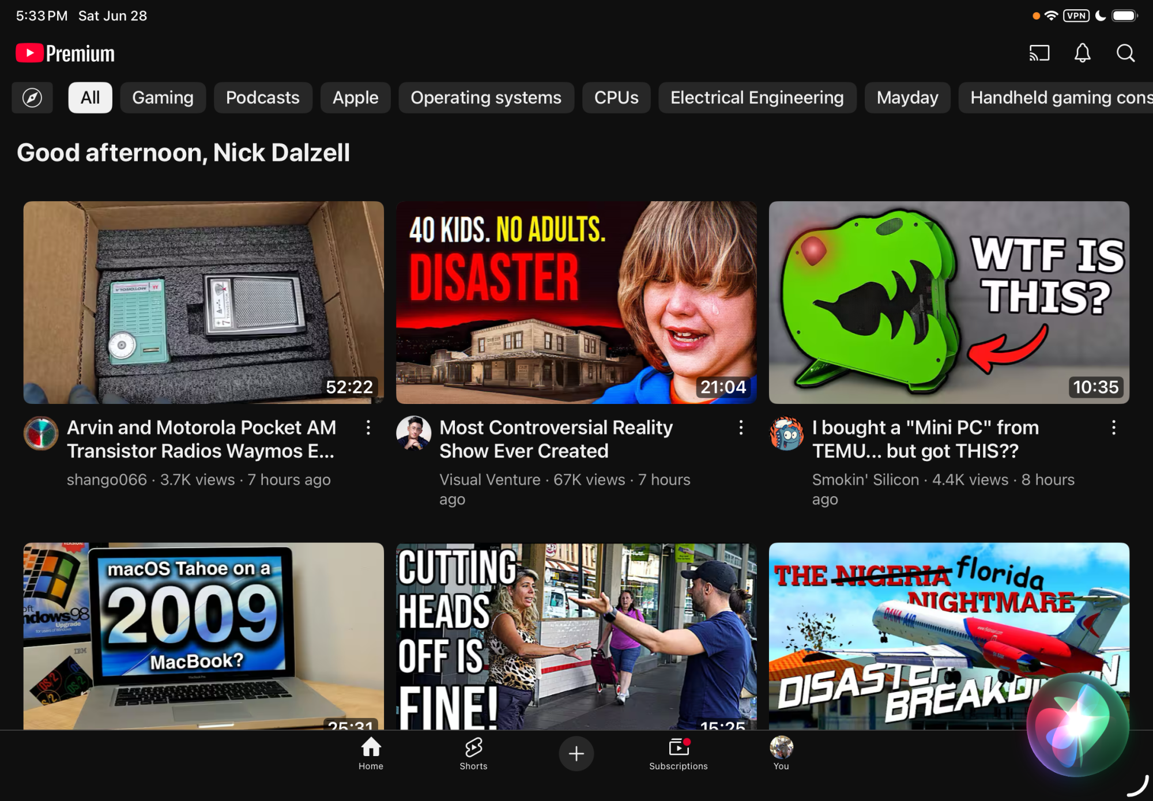
Task: Play the Florida Nightmare plane thumbnail
Action: pos(949,636)
